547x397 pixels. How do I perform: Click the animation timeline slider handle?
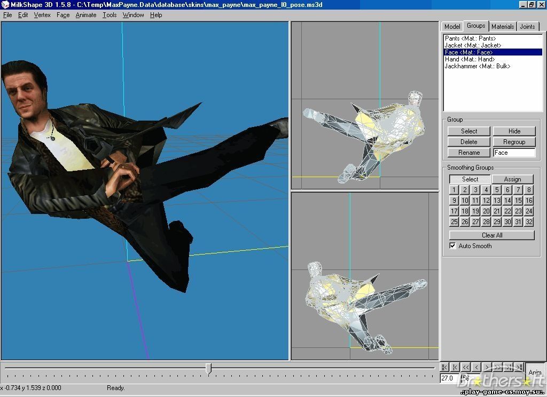tap(208, 368)
